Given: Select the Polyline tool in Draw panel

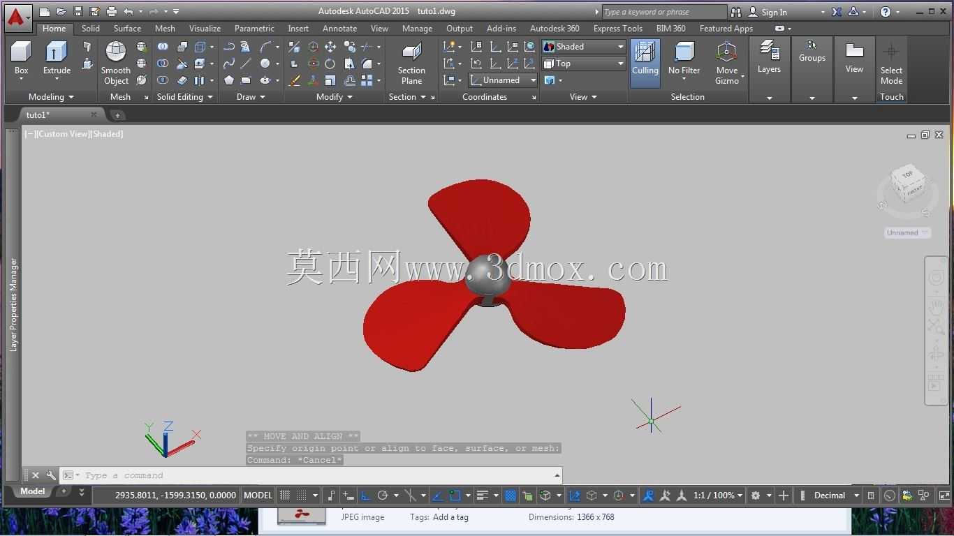Looking at the screenshot, I should (x=229, y=47).
